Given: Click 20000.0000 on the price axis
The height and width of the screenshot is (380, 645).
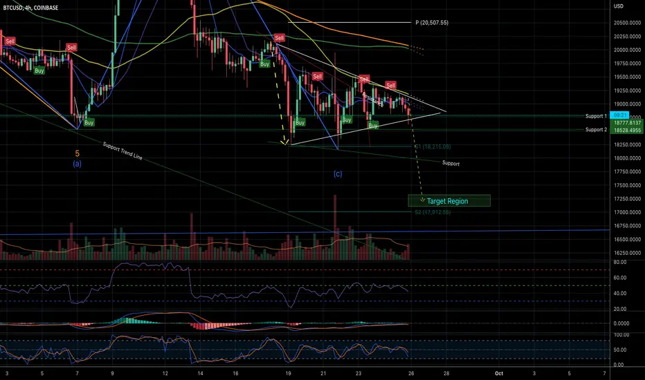Looking at the screenshot, I should pyautogui.click(x=627, y=50).
